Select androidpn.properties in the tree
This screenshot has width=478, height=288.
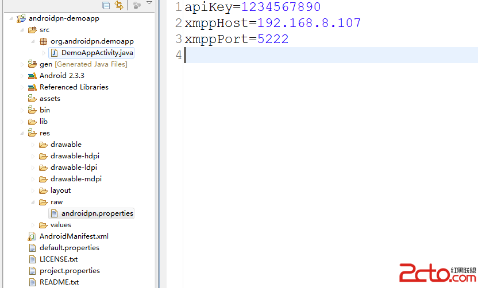97,213
